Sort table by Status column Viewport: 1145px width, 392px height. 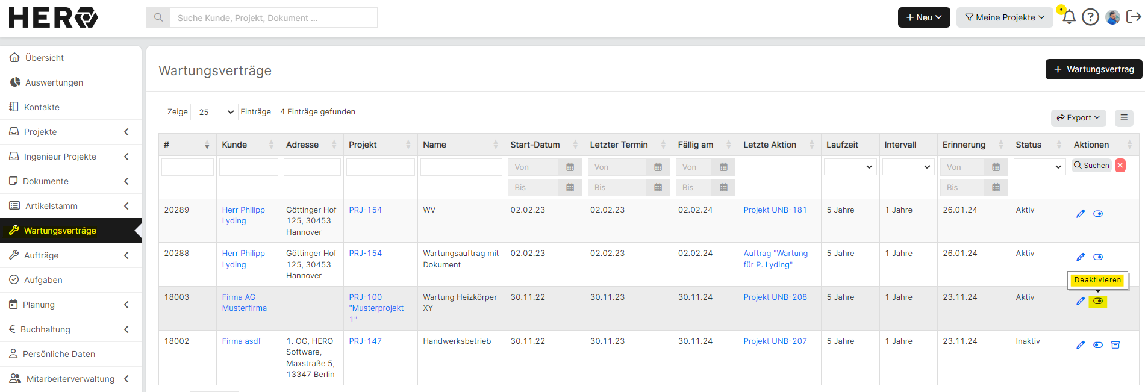click(1039, 145)
